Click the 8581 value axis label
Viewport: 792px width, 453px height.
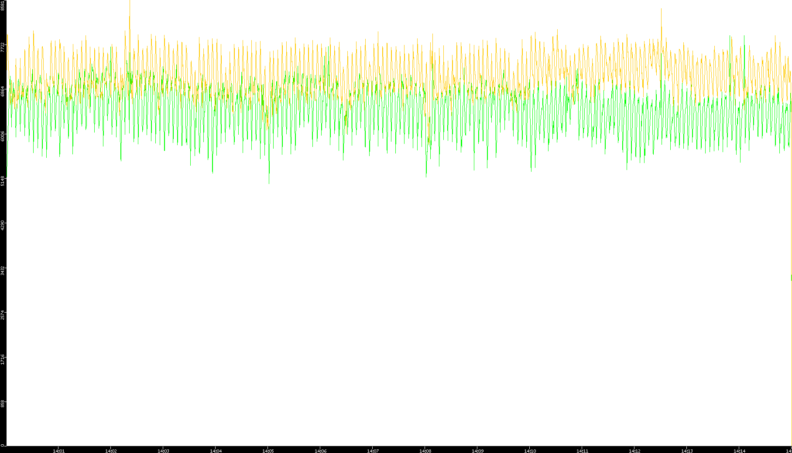[3, 5]
